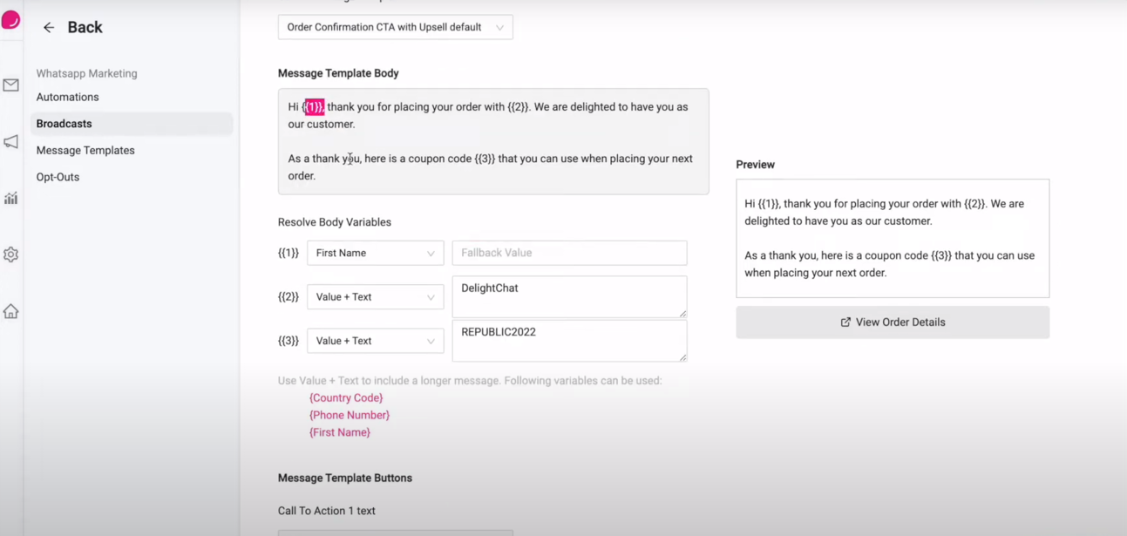Open the mail inbox sidebar icon
Screen dimensions: 1127x536
pyautogui.click(x=10, y=85)
